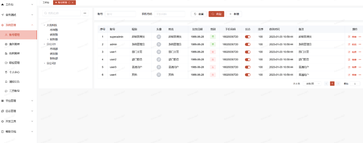
Task: Collapse the 系统管理 menu using its chevron
Action: click(32, 25)
